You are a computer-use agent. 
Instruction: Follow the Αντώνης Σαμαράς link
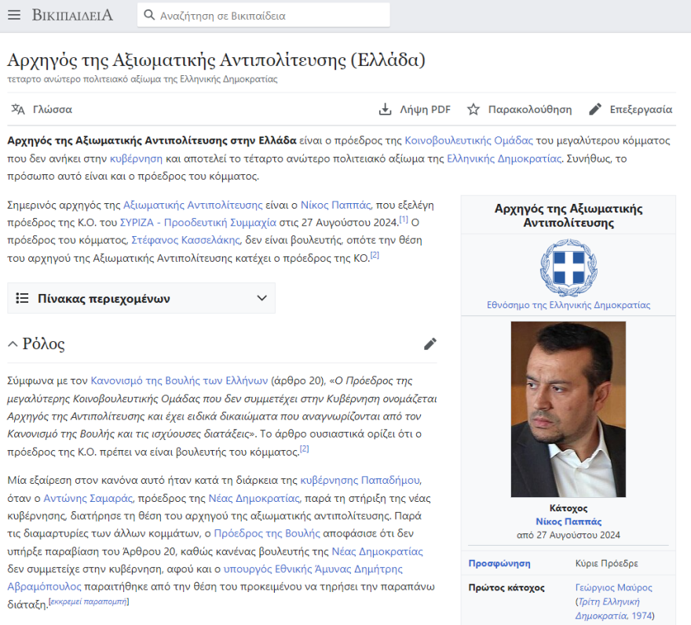[x=87, y=496]
